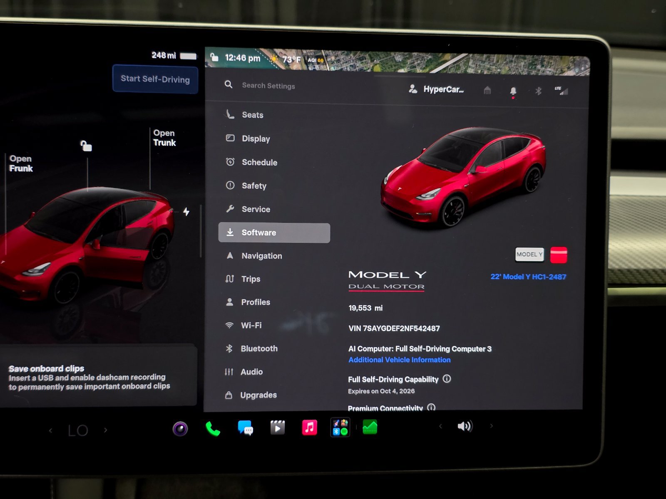Open the app launcher grid icon
The height and width of the screenshot is (499, 666).
[x=340, y=427]
